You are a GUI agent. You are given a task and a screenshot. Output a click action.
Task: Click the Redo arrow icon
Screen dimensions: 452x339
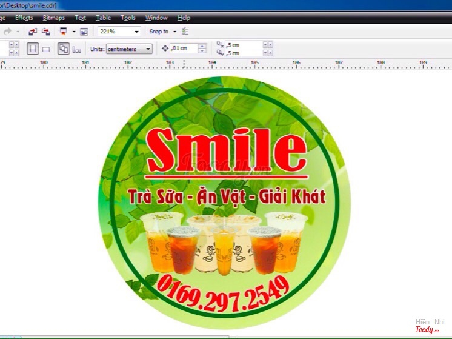tap(8, 32)
